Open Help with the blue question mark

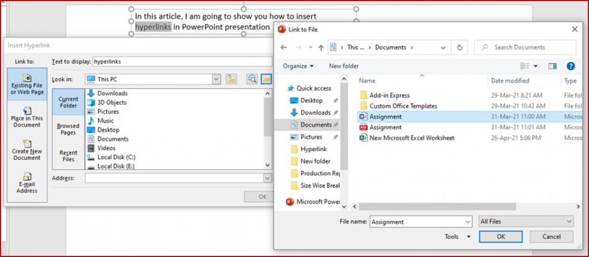[x=571, y=66]
